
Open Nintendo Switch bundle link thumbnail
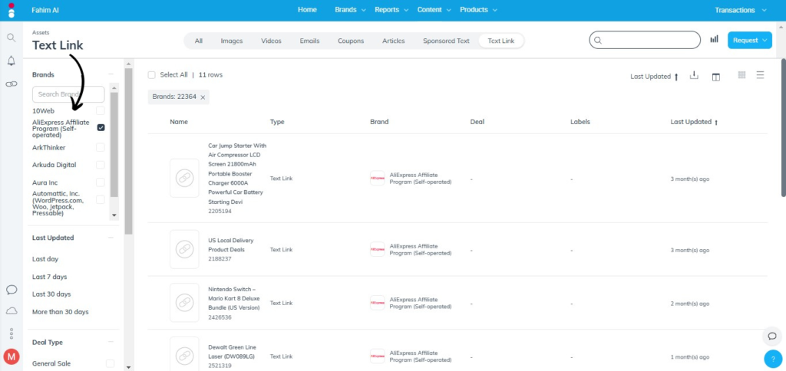tap(184, 303)
